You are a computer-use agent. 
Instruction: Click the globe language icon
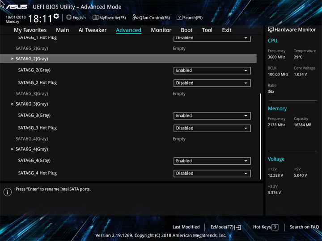click(x=69, y=17)
